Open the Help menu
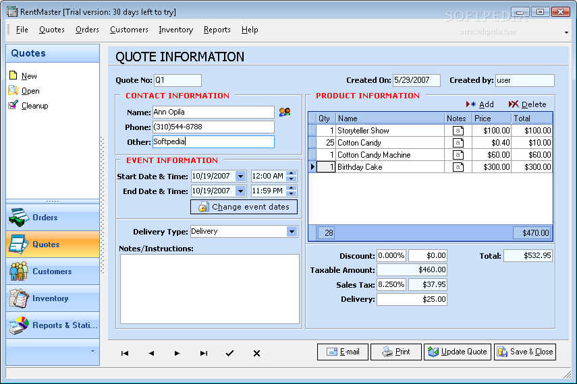The width and height of the screenshot is (577, 384). tap(250, 30)
